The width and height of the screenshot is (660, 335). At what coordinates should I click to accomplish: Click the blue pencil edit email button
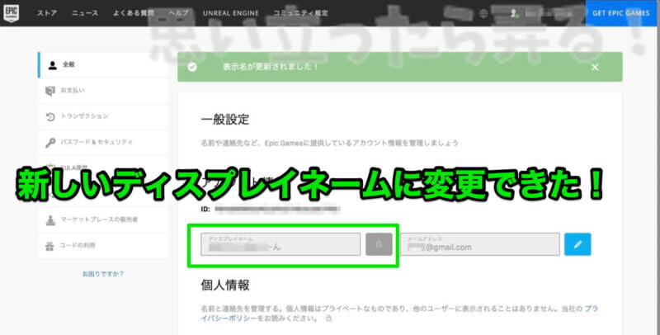(577, 244)
